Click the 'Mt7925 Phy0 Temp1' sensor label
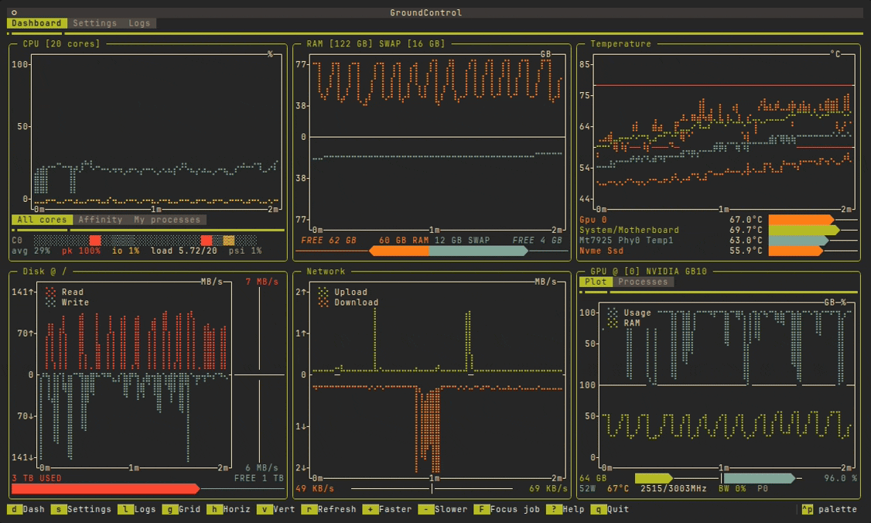Screen dimensions: 871x523 (626, 240)
